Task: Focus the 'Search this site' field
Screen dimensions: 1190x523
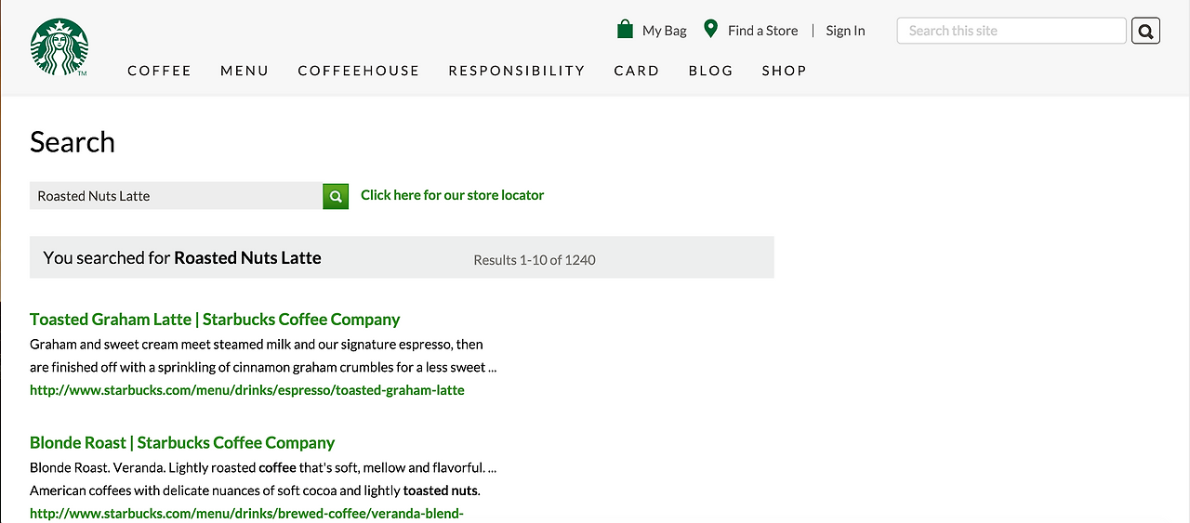Action: (x=1011, y=31)
